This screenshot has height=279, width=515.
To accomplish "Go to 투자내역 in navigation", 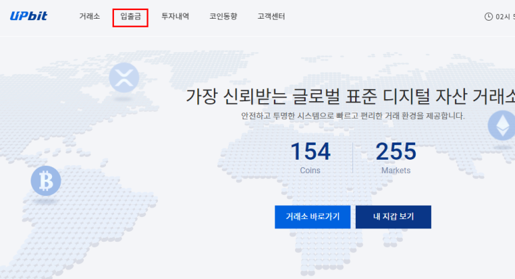I will point(175,16).
